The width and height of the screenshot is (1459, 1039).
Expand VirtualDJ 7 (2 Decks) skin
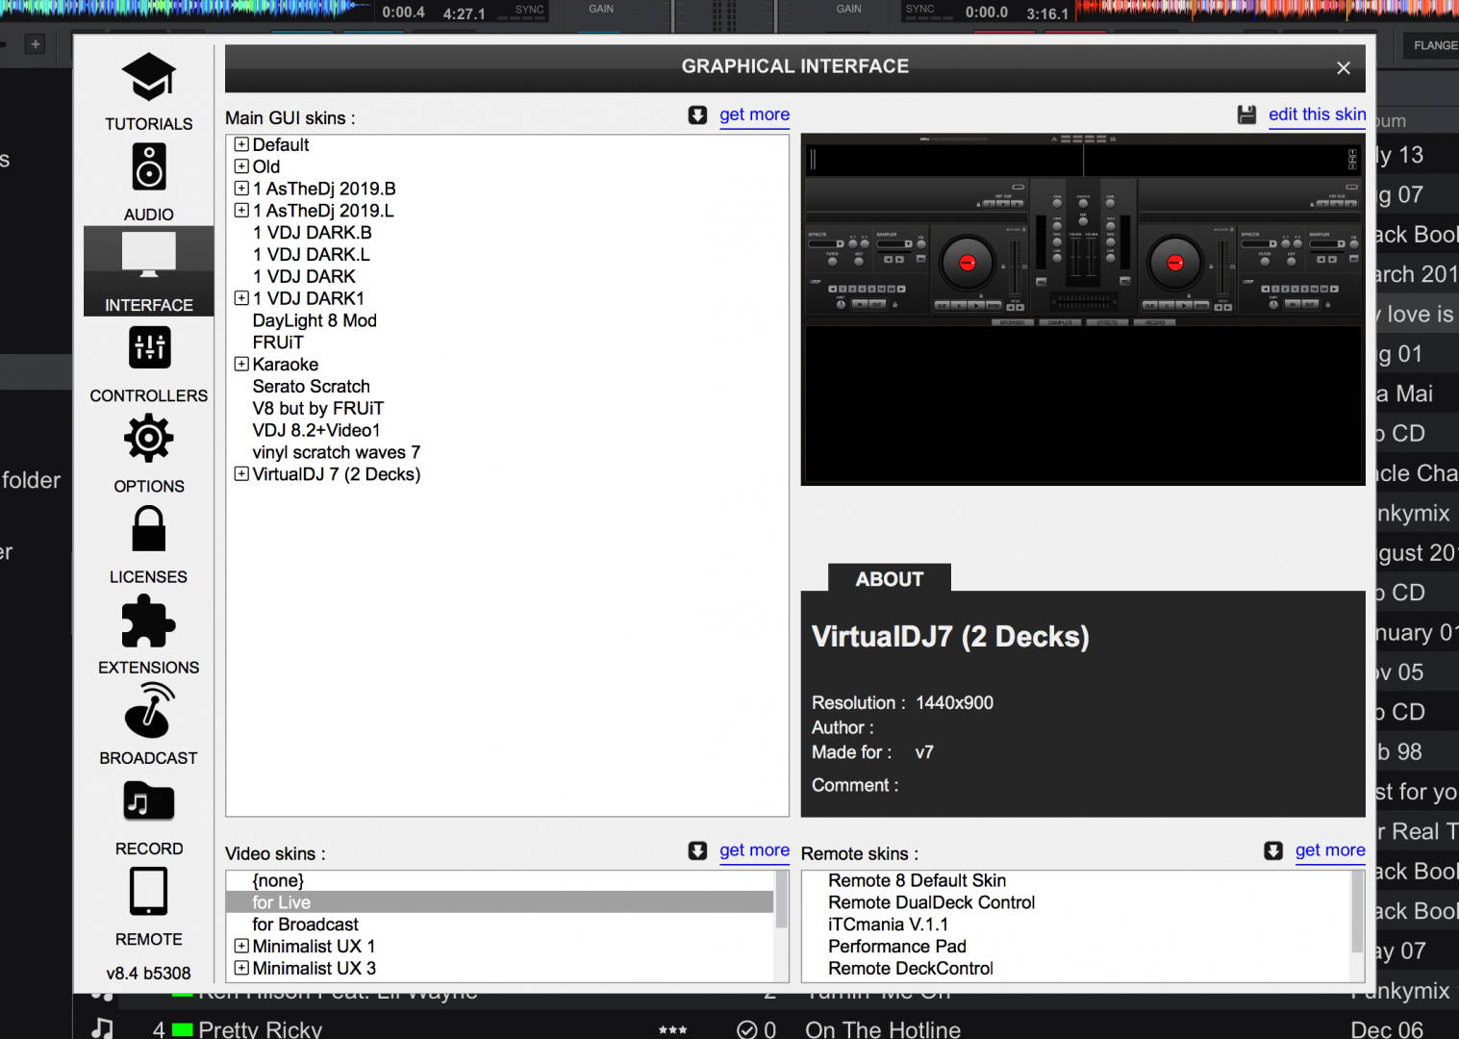241,473
